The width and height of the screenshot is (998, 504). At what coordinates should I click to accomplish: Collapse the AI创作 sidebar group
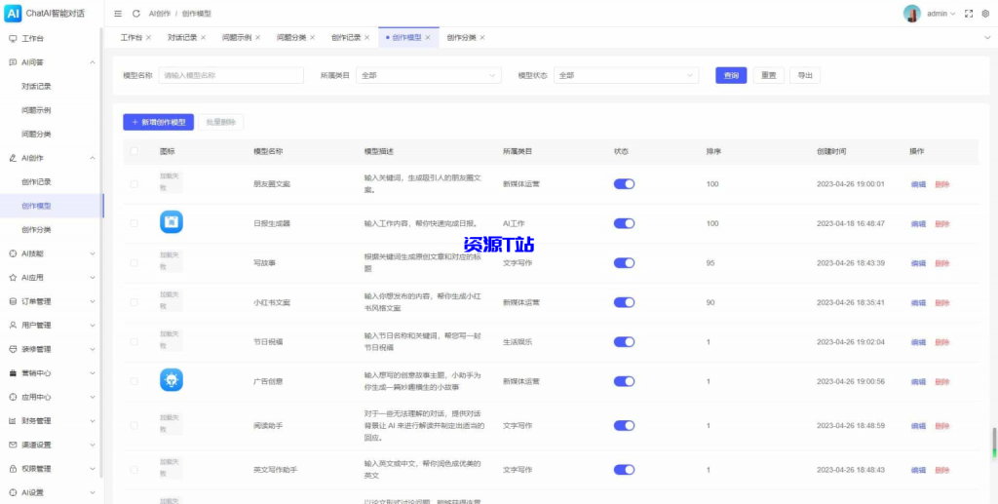pyautogui.click(x=93, y=158)
